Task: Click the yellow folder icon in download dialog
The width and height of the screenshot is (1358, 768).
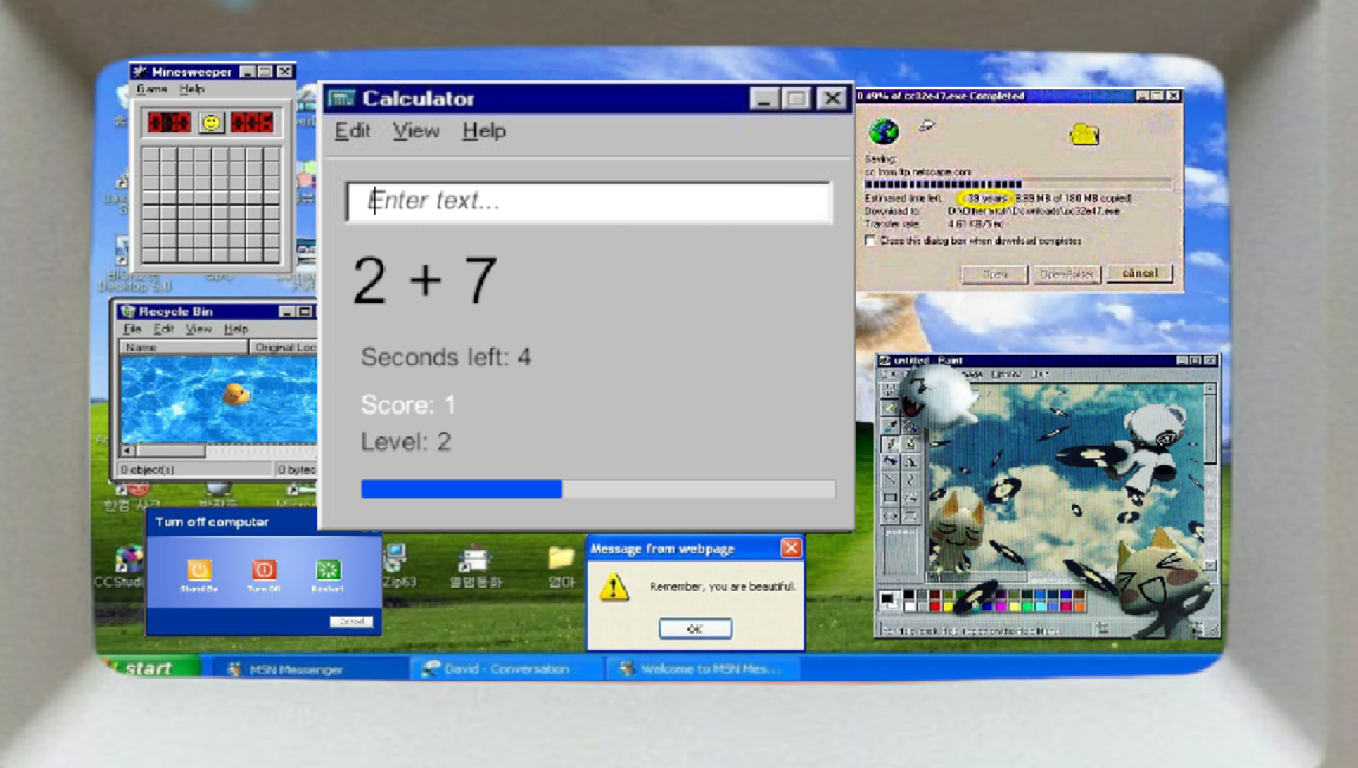Action: (x=1084, y=134)
